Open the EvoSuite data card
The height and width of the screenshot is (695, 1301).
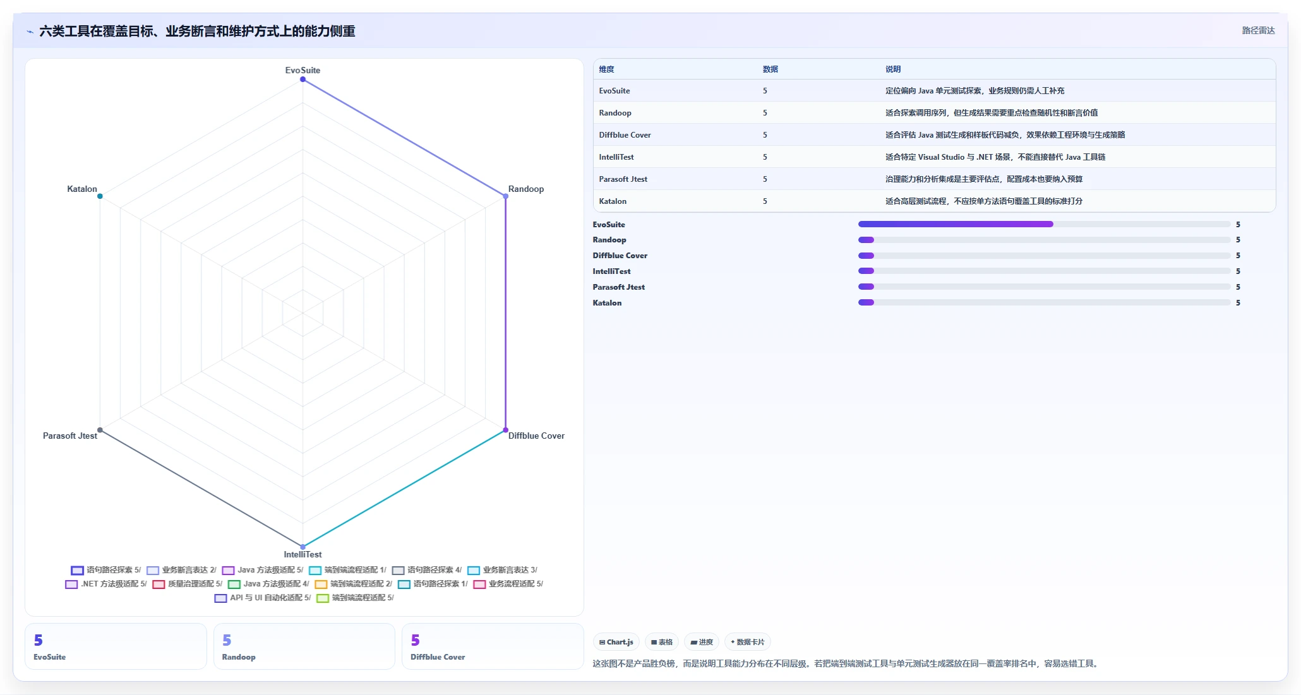[x=116, y=646]
